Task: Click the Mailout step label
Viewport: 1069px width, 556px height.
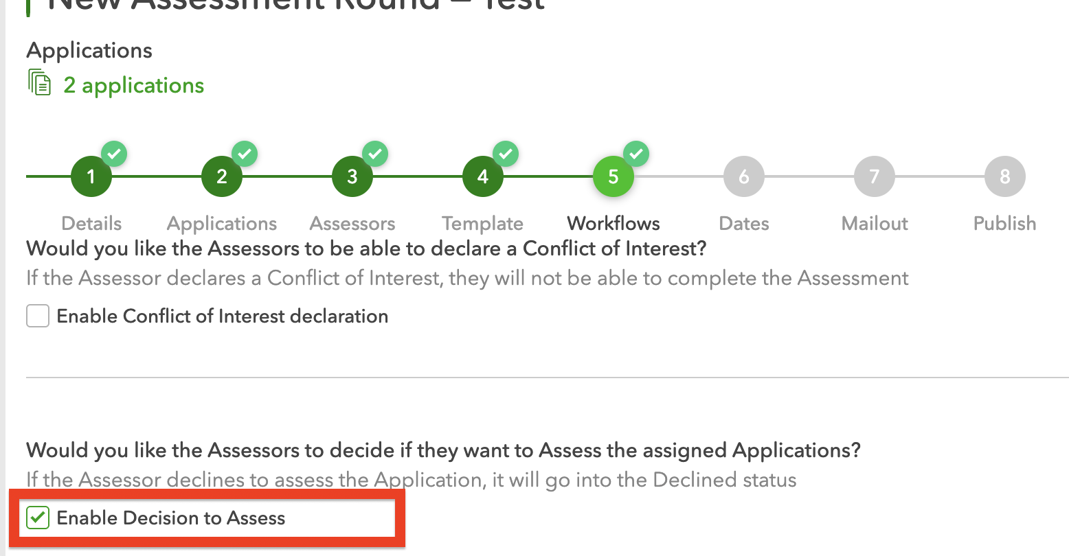Action: [x=875, y=223]
